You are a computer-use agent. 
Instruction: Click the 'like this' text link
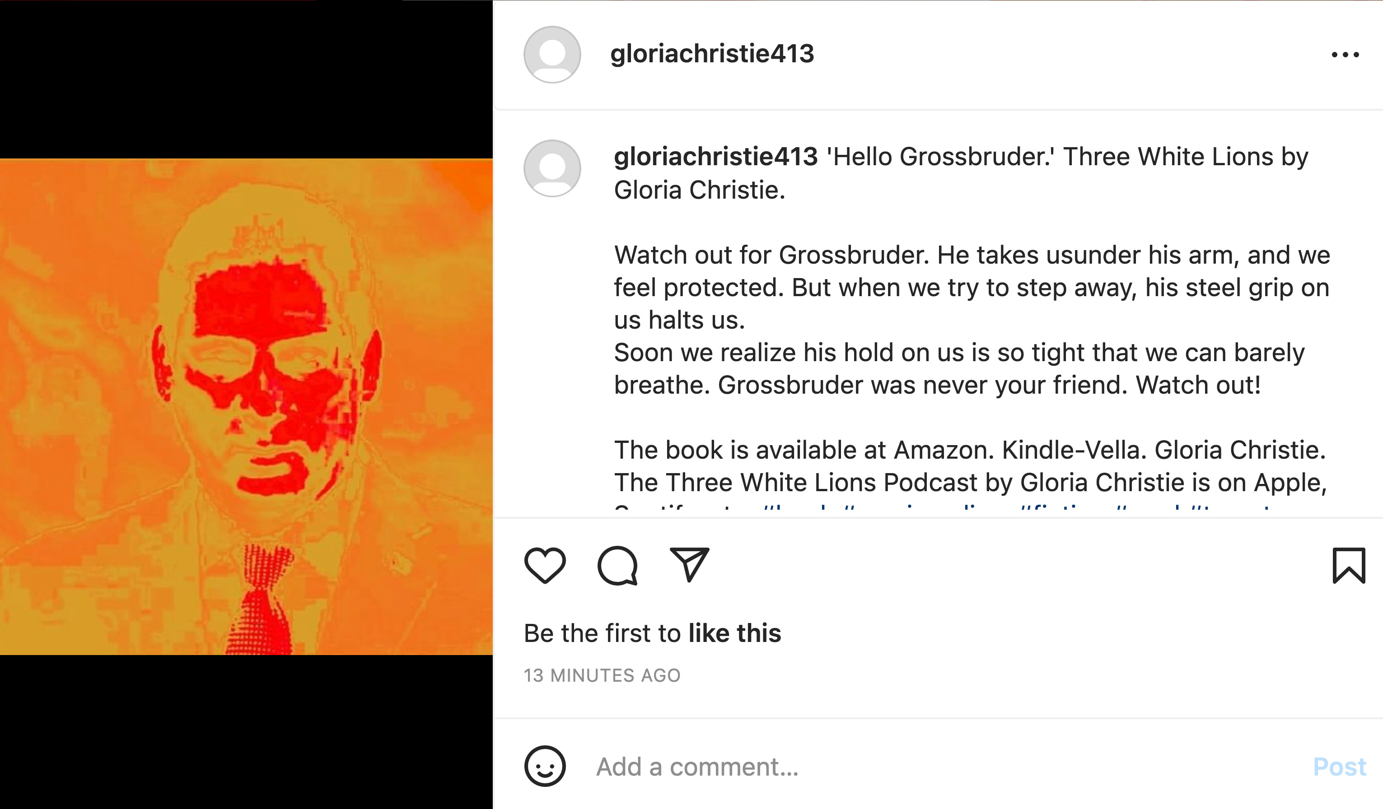pyautogui.click(x=734, y=633)
